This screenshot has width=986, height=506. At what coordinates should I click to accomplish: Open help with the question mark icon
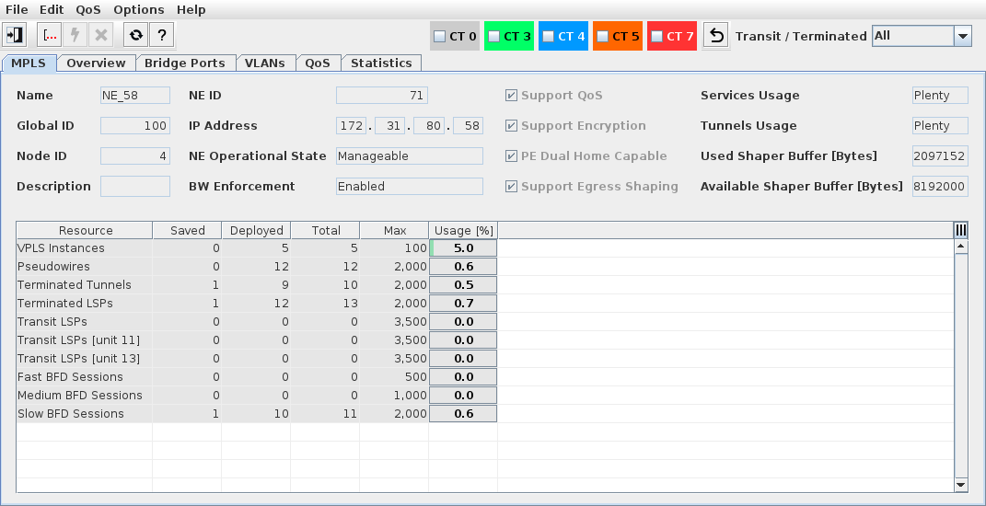coord(162,35)
